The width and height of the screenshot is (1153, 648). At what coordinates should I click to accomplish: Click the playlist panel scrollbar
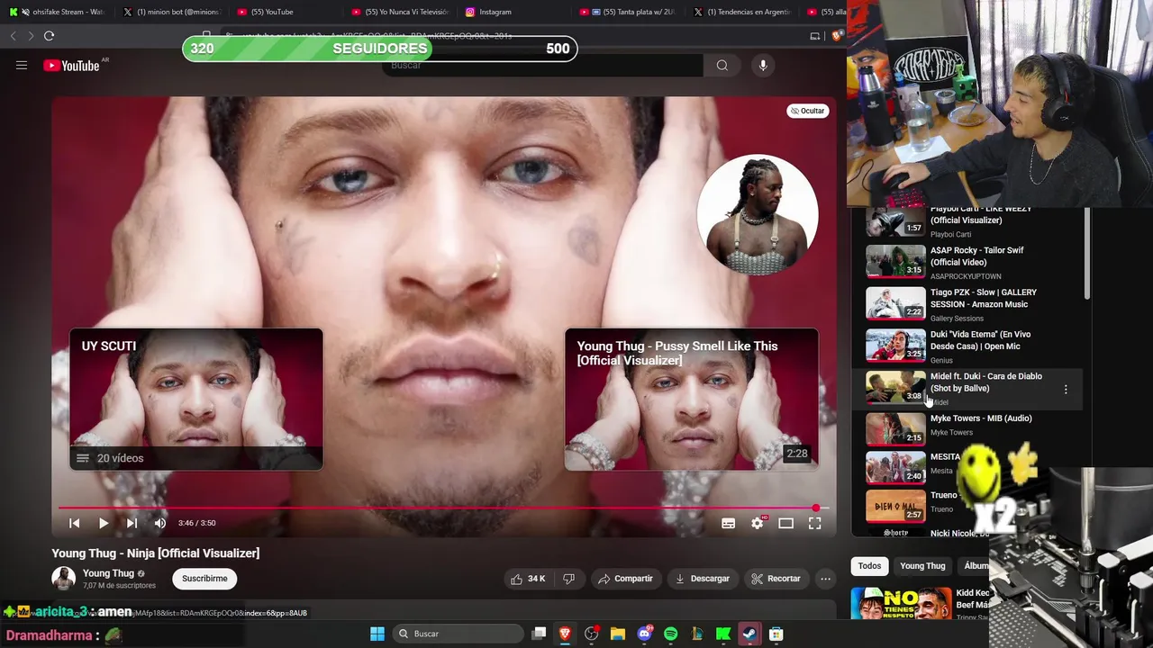(1086, 254)
